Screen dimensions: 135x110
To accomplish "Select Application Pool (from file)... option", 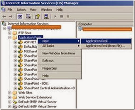I will 106,46.
